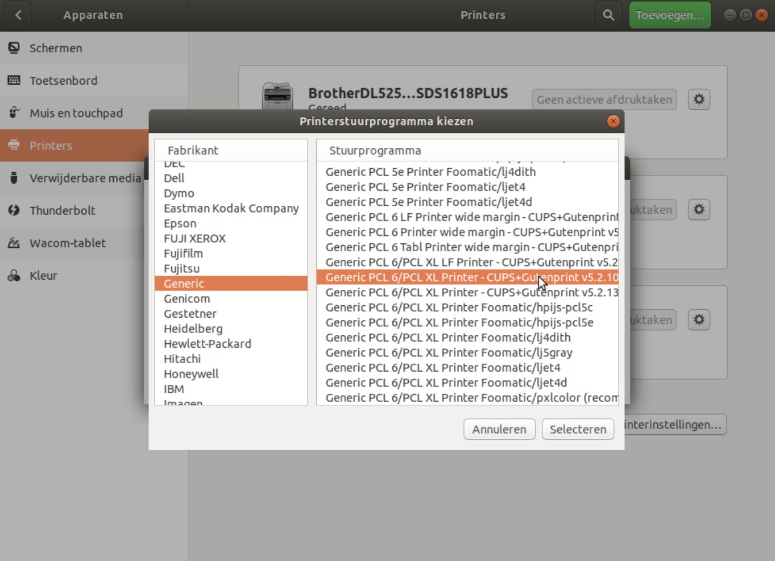This screenshot has width=775, height=561.
Task: Select PCL 6/PCL XL LF Printer driver
Action: point(467,262)
